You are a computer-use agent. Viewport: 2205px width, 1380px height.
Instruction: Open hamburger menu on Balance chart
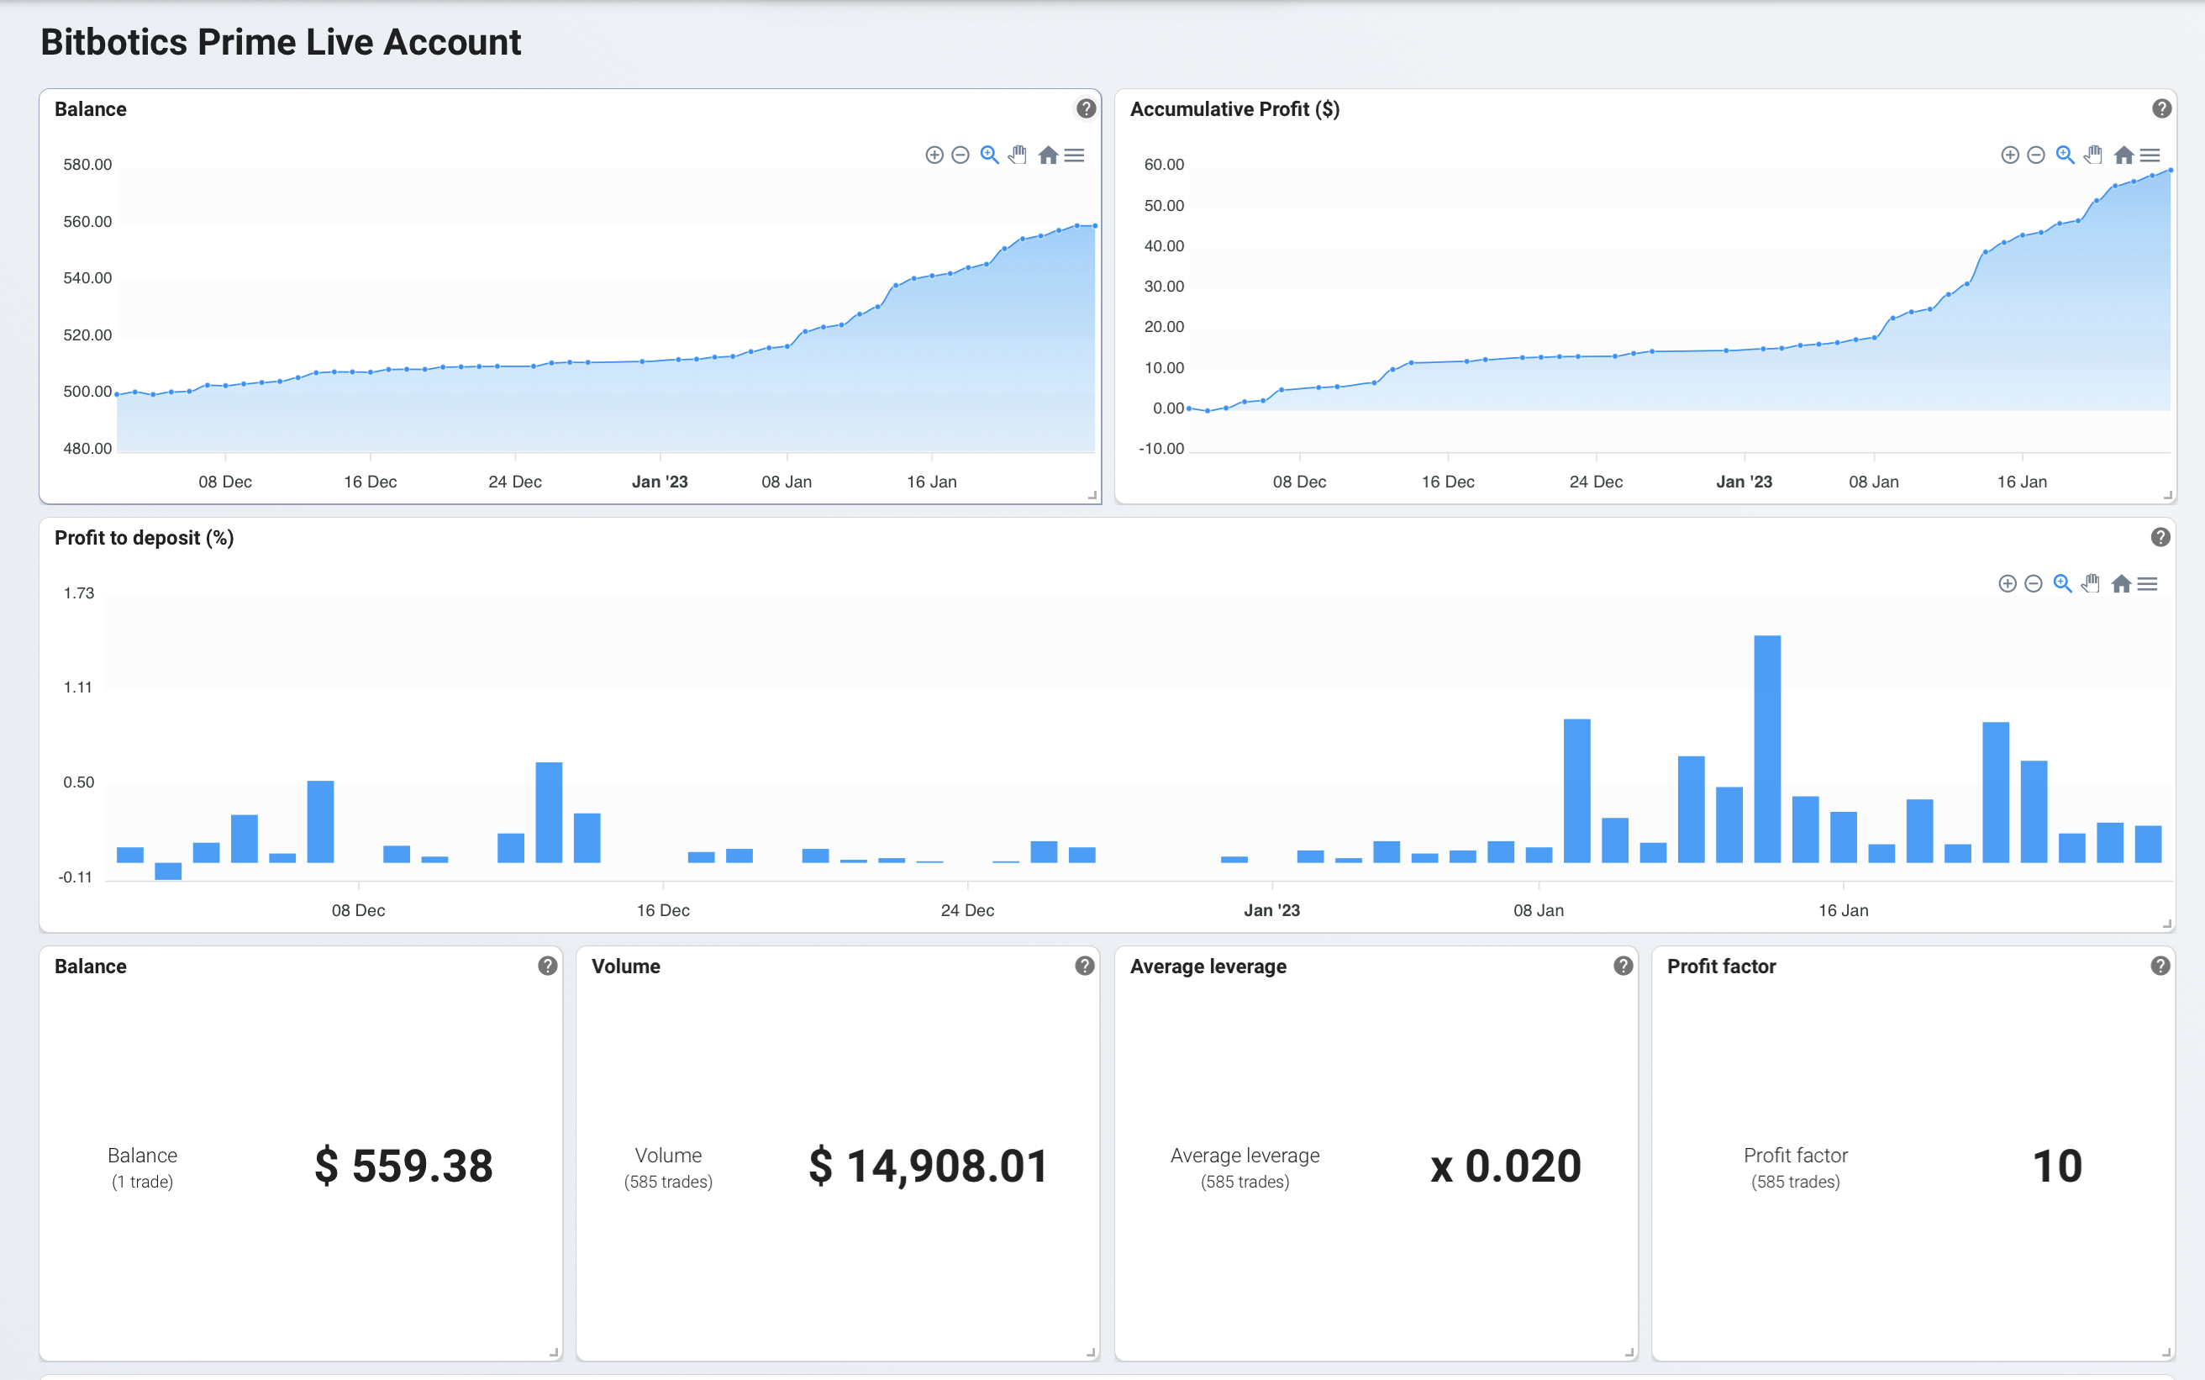click(x=1075, y=155)
